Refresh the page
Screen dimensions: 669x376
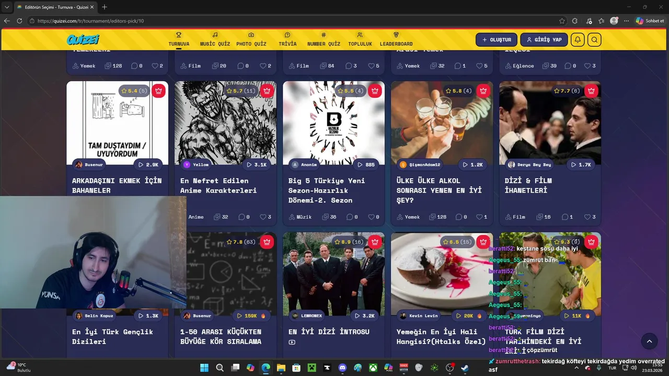pyautogui.click(x=19, y=21)
